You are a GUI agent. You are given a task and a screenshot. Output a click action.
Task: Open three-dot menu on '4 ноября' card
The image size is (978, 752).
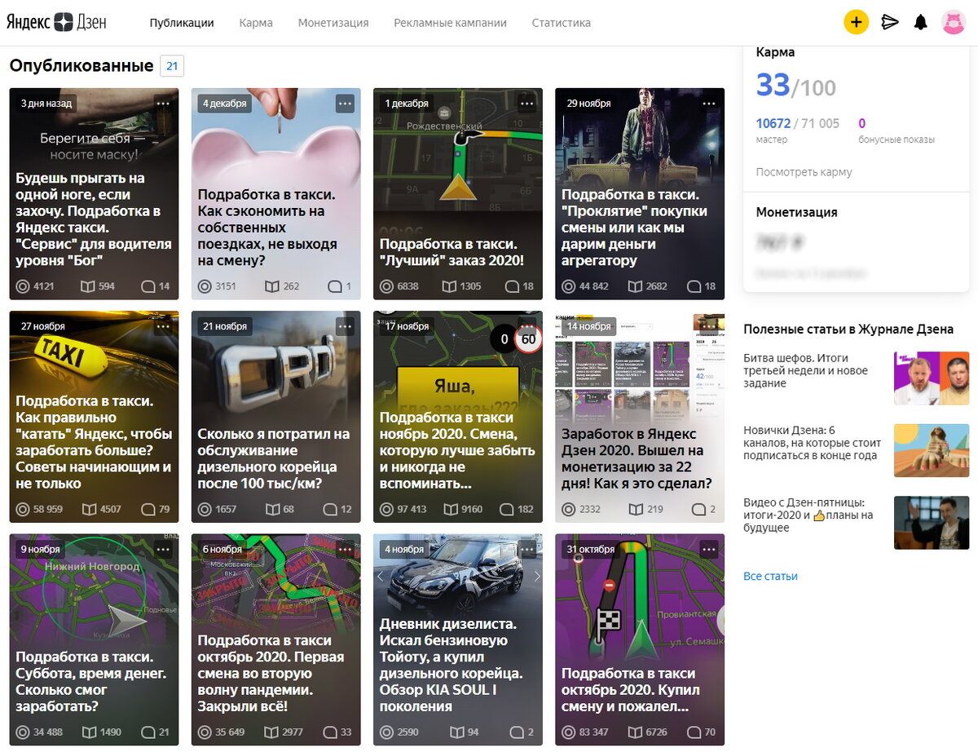(x=527, y=549)
